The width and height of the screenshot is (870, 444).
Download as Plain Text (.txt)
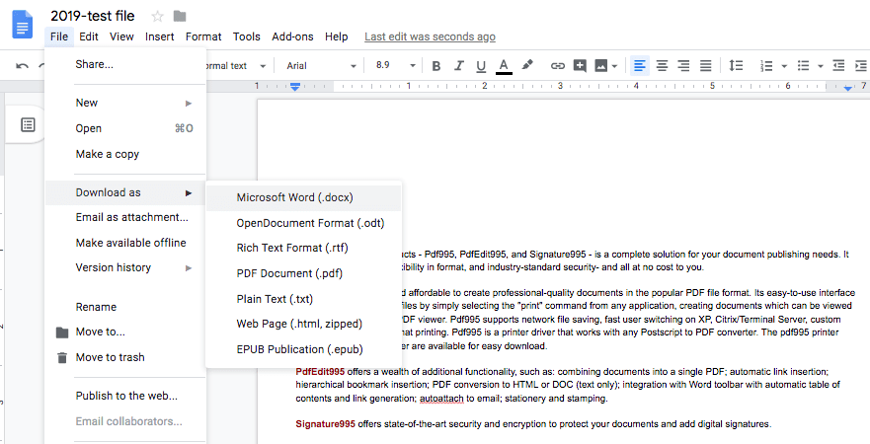[303, 299]
